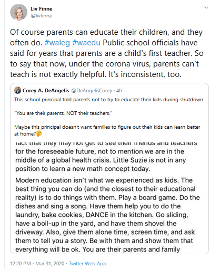
Task: Click the 'Modern education' paragraph in the image
Action: 107,215
